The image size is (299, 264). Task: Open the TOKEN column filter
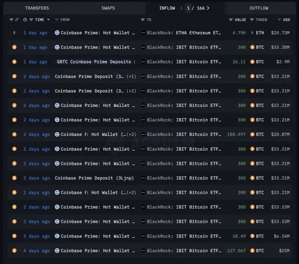[x=252, y=20]
